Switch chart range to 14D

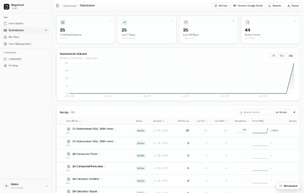[282, 56]
